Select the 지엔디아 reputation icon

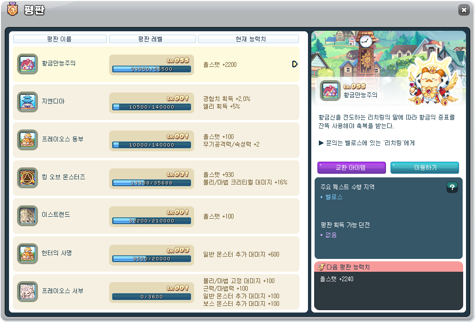pyautogui.click(x=28, y=102)
